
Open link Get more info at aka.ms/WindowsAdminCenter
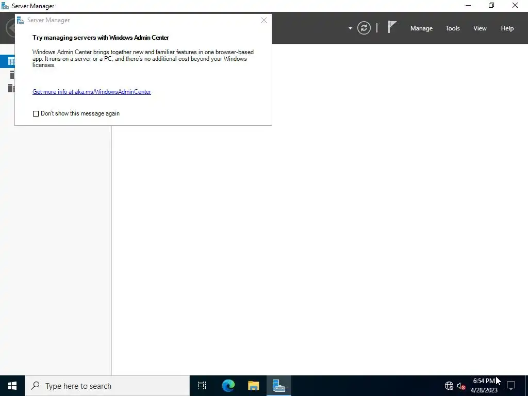[x=92, y=92]
